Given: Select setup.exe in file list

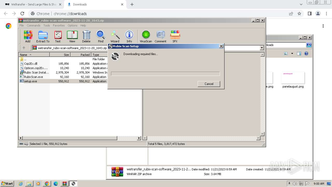Looking at the screenshot, I should coord(63,81).
